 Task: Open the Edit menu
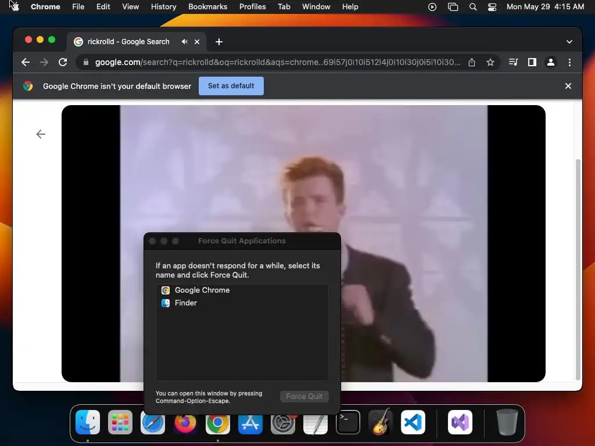(103, 6)
